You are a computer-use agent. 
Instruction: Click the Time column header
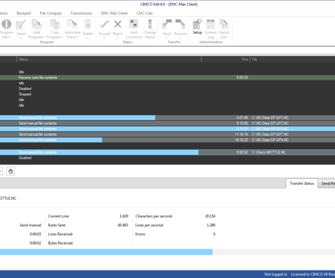coord(225,60)
